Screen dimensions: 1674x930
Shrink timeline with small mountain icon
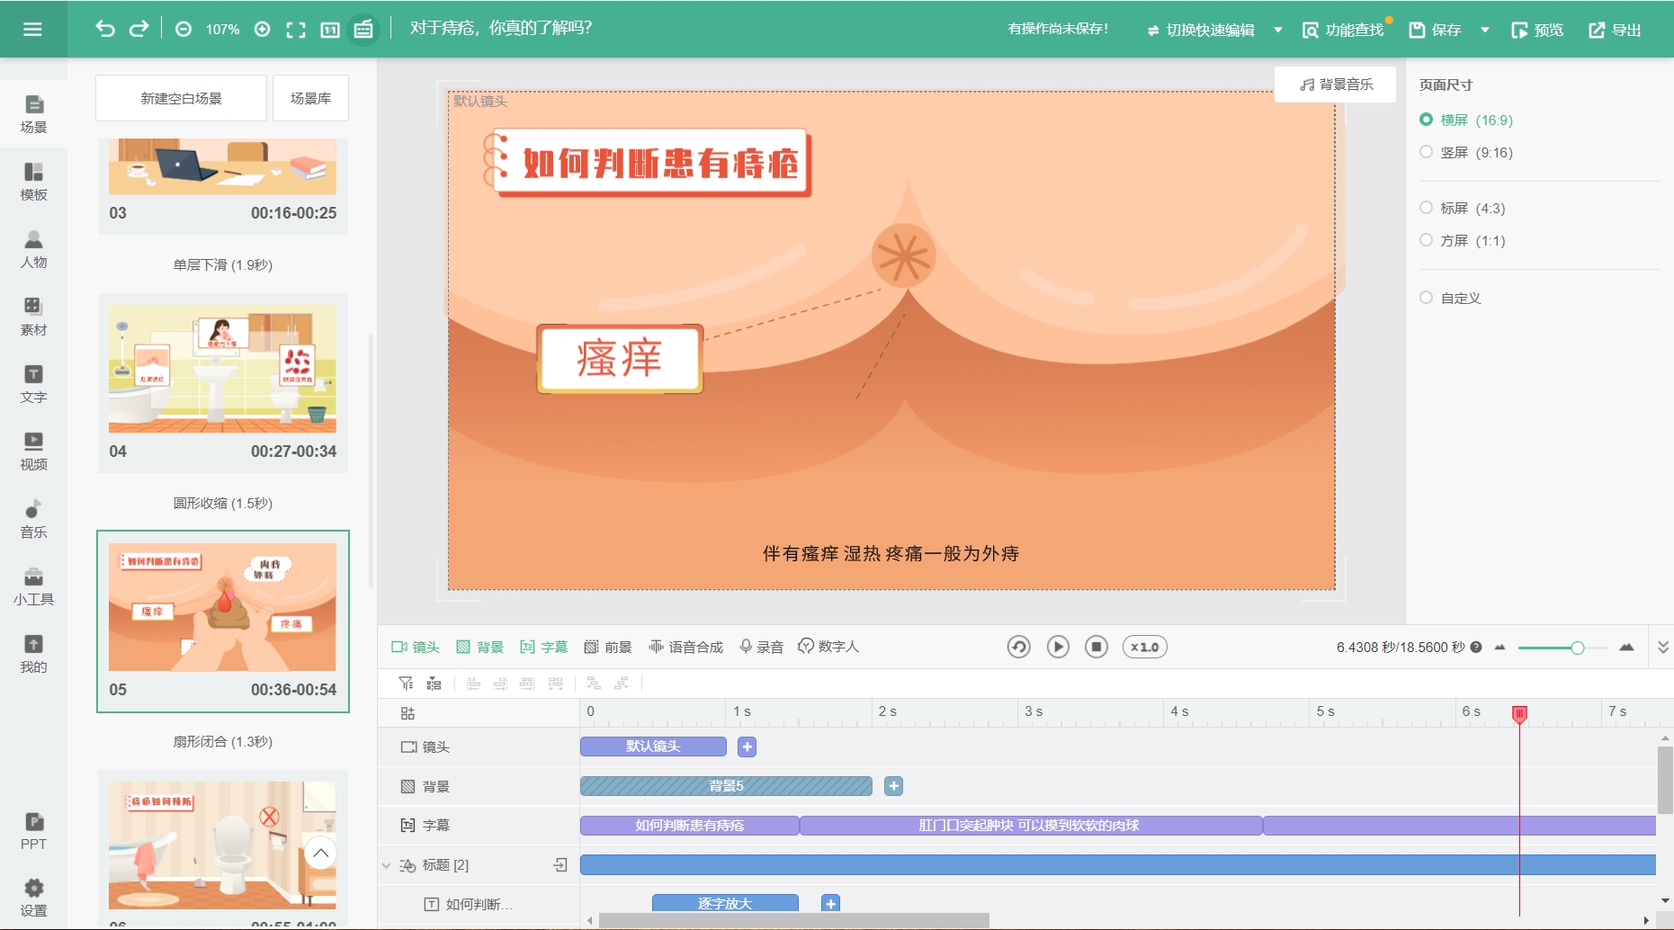[x=1499, y=647]
